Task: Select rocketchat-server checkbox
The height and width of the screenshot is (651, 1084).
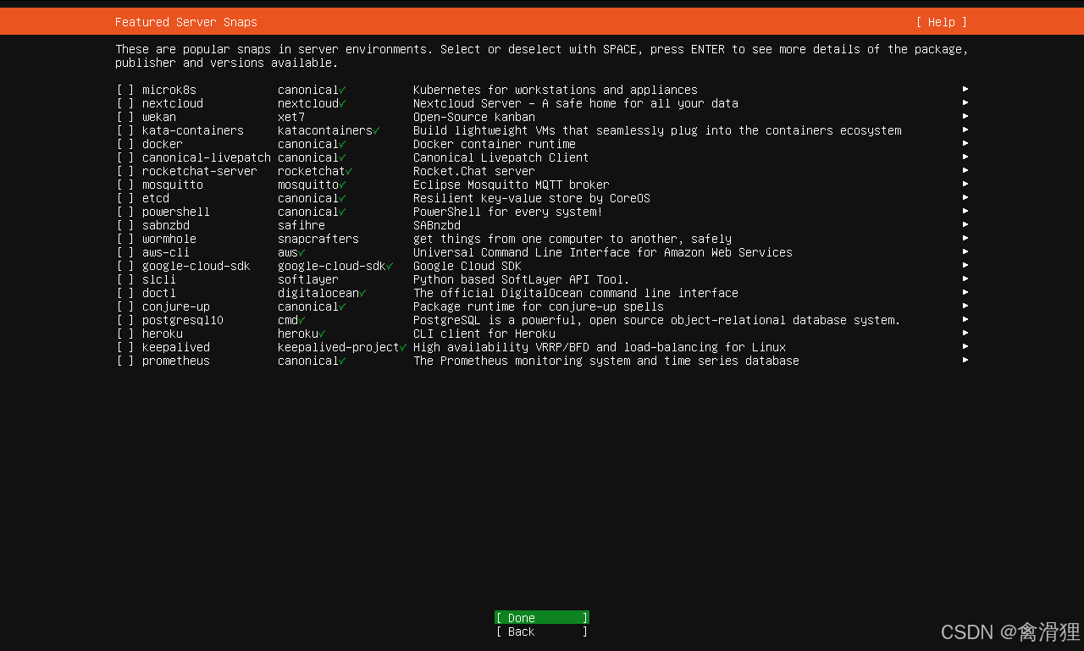Action: pos(125,171)
